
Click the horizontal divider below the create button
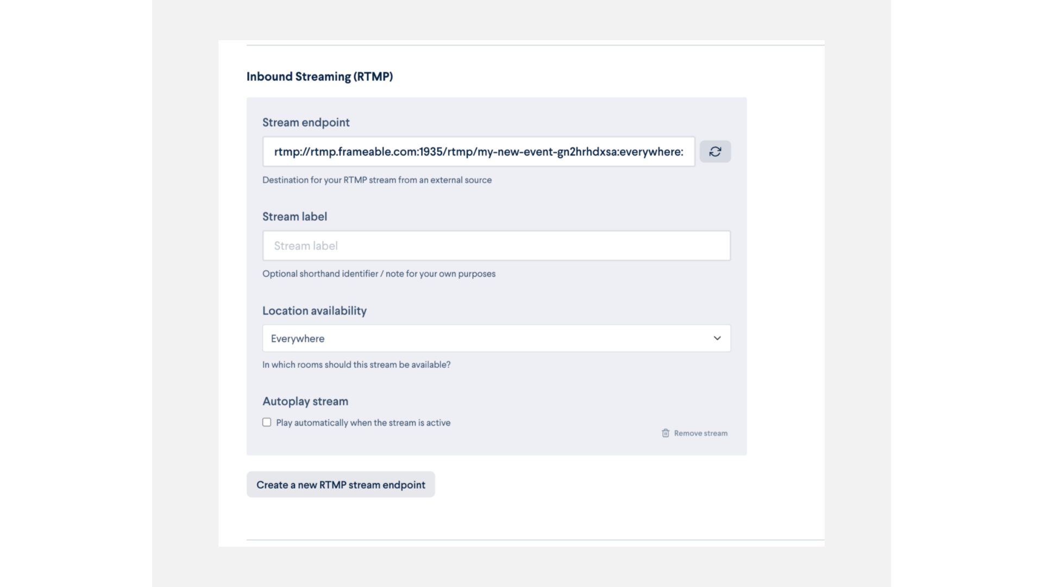536,540
